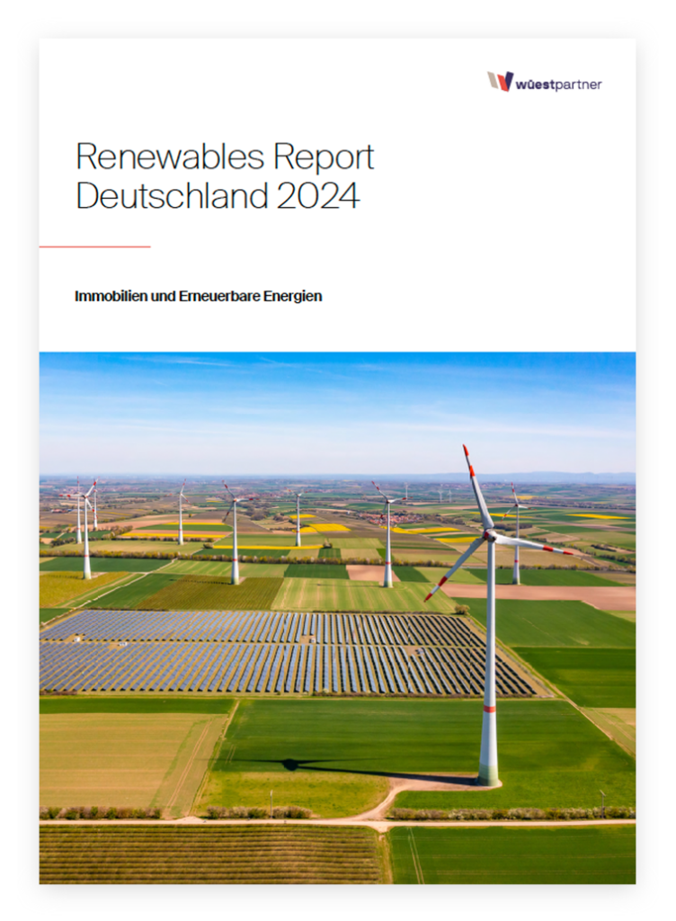
Task: Click 'Immobilien und Erneuerbare Energien' subtitle
Action: pyautogui.click(x=199, y=296)
